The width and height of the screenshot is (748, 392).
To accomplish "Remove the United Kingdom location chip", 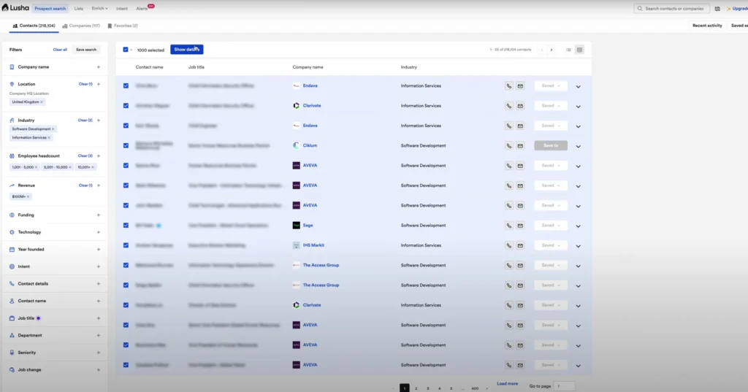I will (42, 102).
